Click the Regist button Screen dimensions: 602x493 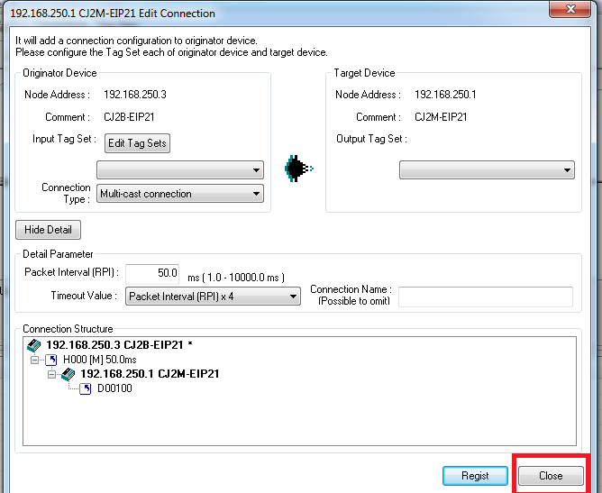[x=475, y=476]
